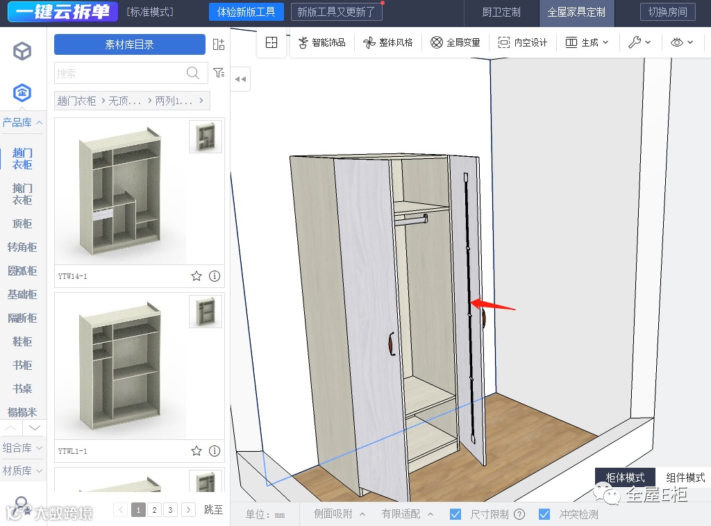Image resolution: width=711 pixels, height=526 pixels.
Task: Go to page 2 of results
Action: 155,509
